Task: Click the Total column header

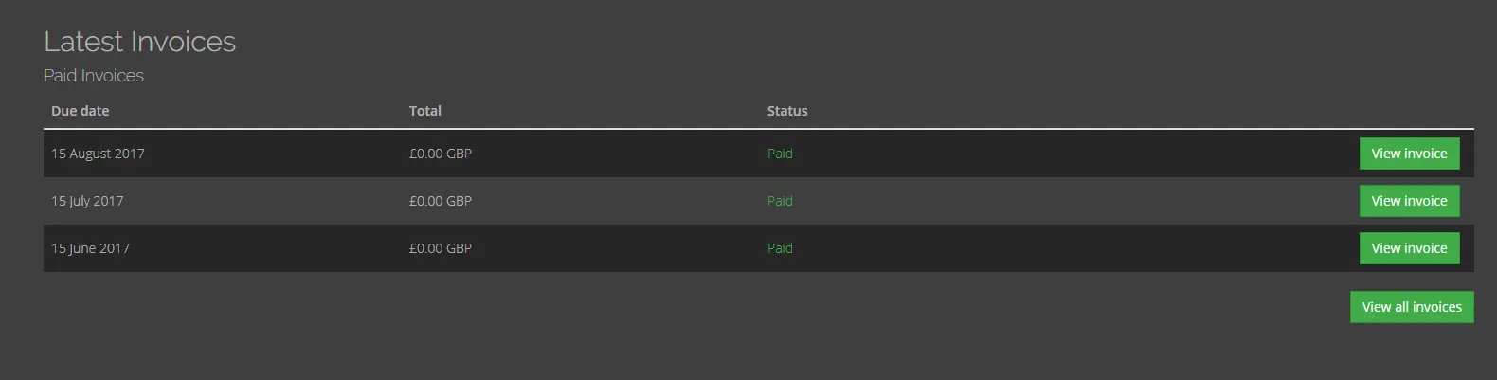Action: point(425,111)
